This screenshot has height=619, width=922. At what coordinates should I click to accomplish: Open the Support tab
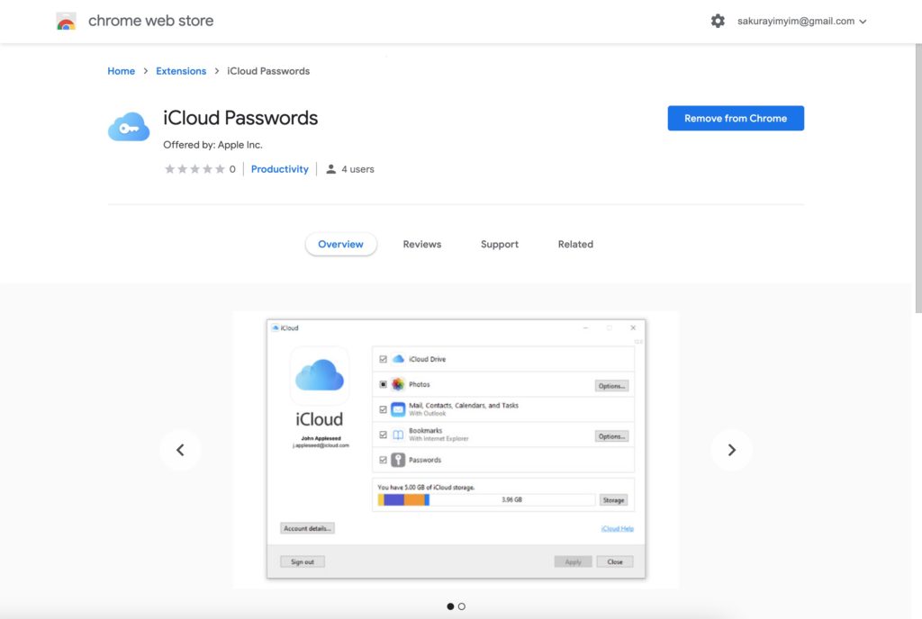tap(499, 244)
